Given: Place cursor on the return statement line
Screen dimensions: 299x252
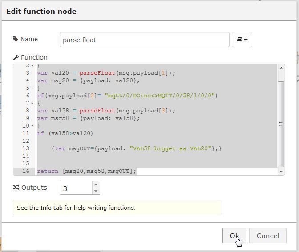Looking at the screenshot, I should 87,171.
